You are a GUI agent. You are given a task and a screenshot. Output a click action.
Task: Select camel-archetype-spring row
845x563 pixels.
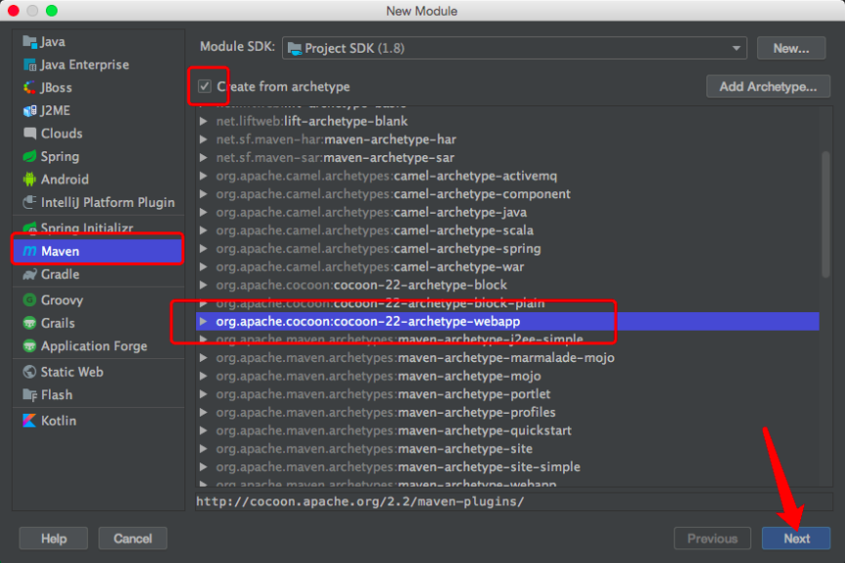[x=507, y=249]
